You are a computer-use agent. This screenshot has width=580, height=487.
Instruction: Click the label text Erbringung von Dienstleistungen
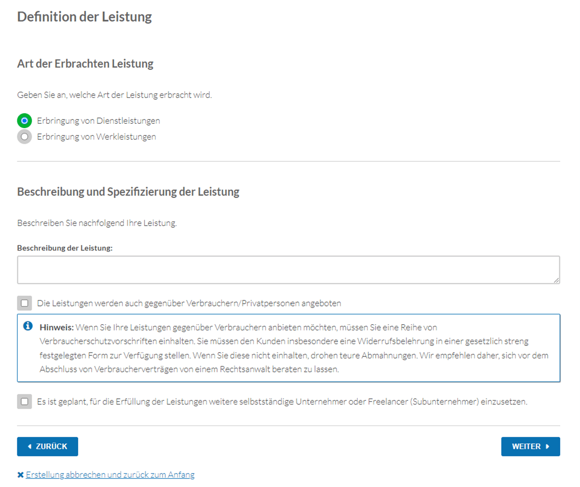click(x=98, y=120)
